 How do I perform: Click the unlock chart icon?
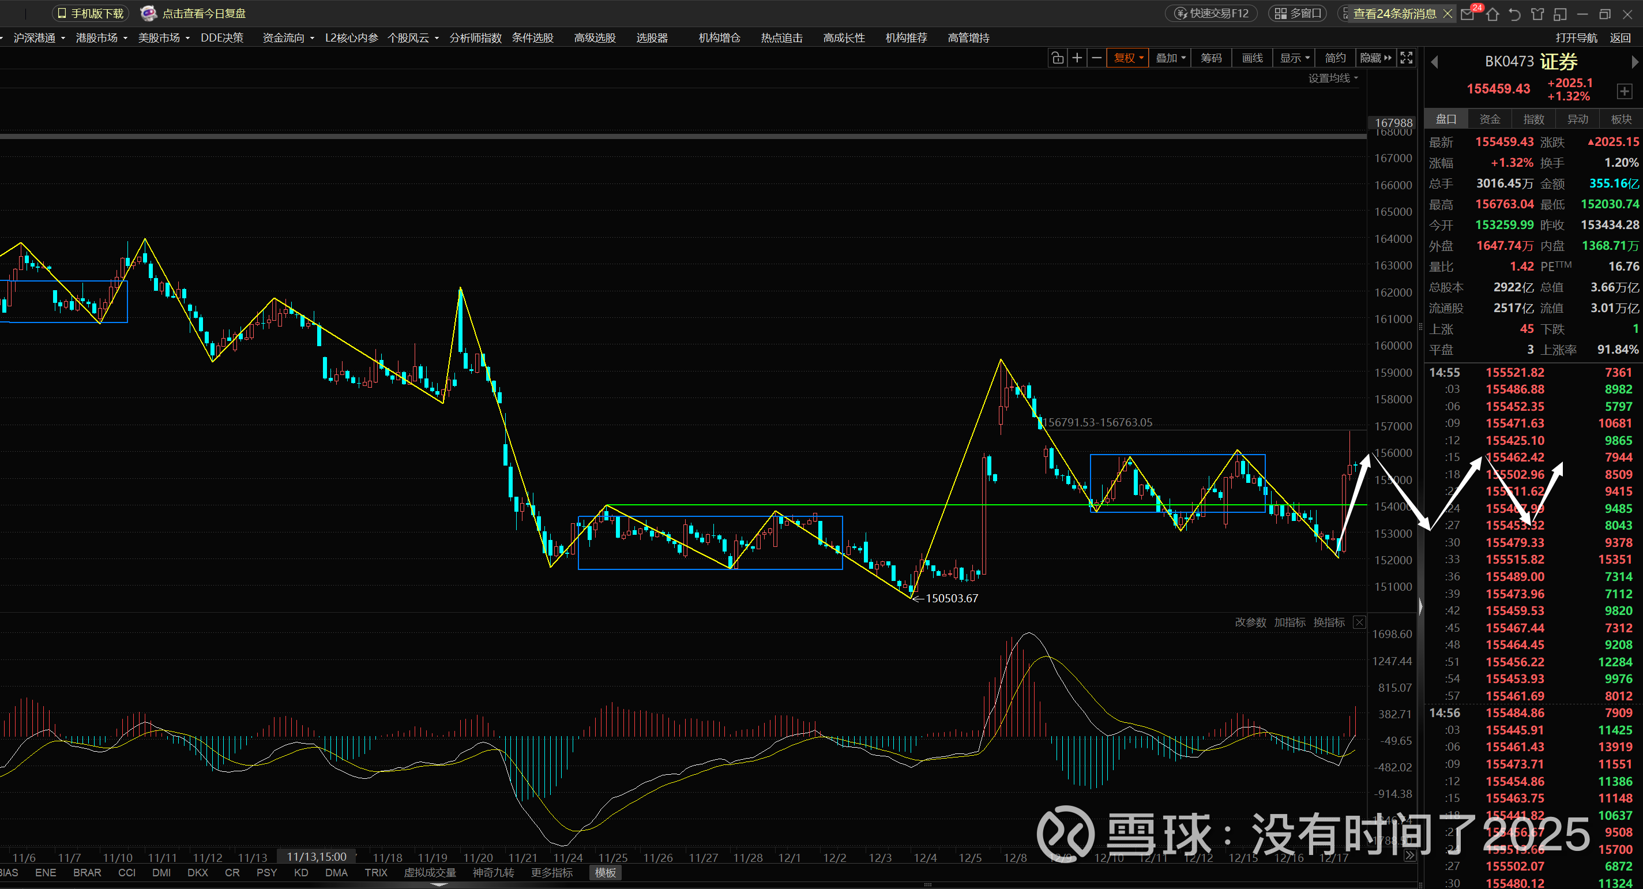coord(1057,58)
